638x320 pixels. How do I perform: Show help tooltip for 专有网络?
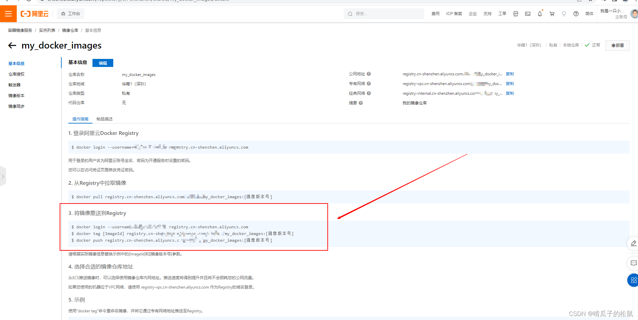(369, 84)
